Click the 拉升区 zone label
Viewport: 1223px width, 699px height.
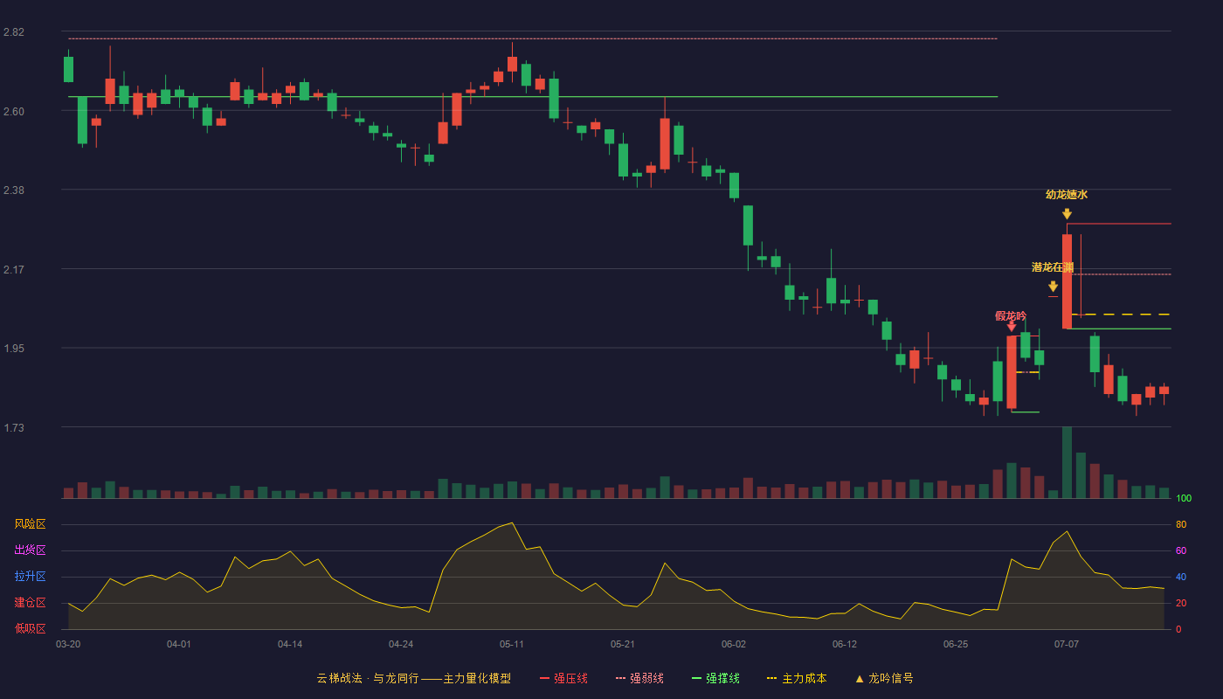pyautogui.click(x=30, y=577)
